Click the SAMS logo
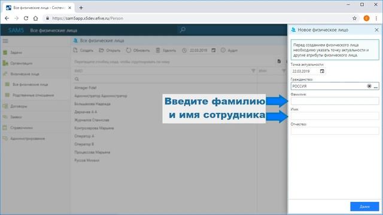Viewport: 383px width, 215px height. (16, 30)
